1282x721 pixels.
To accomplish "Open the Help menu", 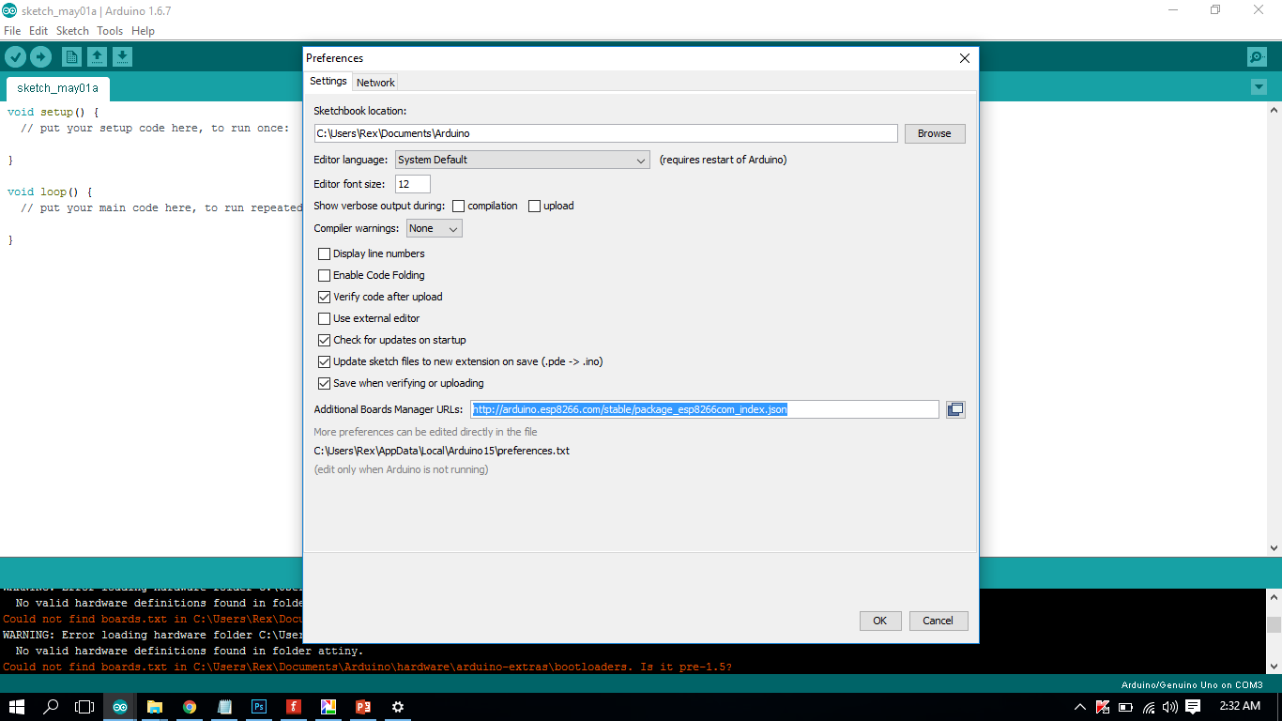I will coord(143,31).
